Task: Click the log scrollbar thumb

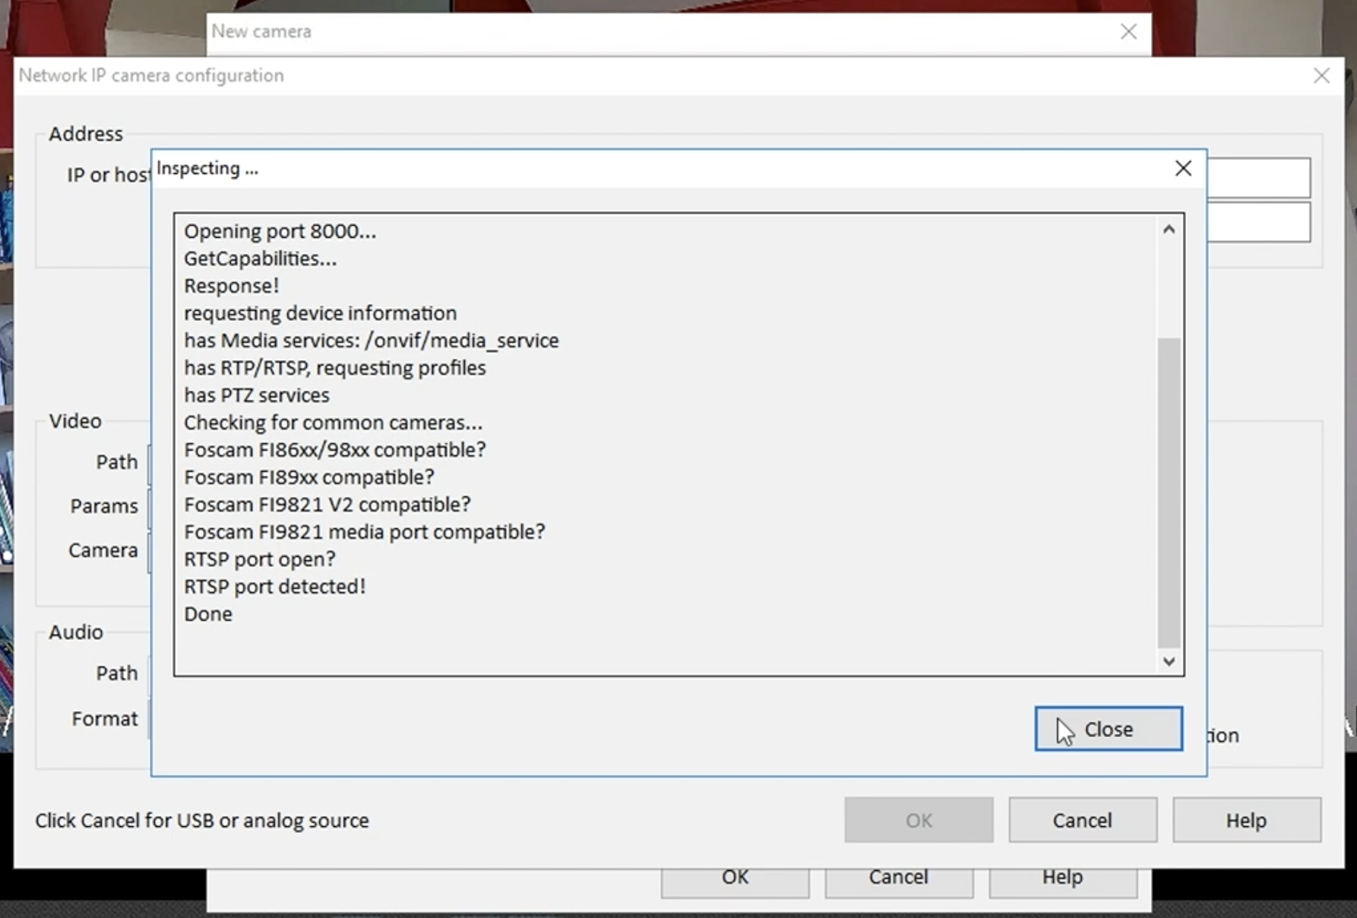Action: pos(1169,492)
